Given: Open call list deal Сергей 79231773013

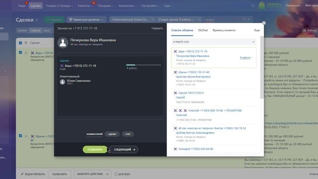Looking at the screenshot, I should point(191,93).
